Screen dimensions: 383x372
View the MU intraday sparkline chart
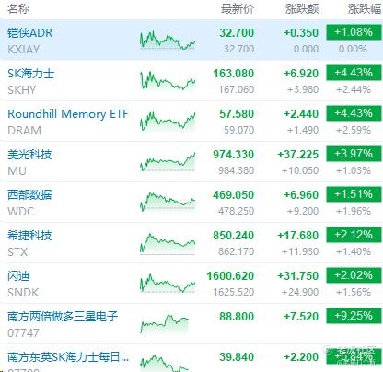(168, 161)
